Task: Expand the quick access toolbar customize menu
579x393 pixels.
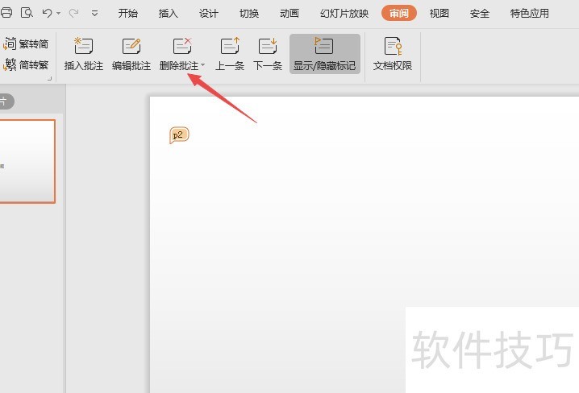Action: [94, 14]
